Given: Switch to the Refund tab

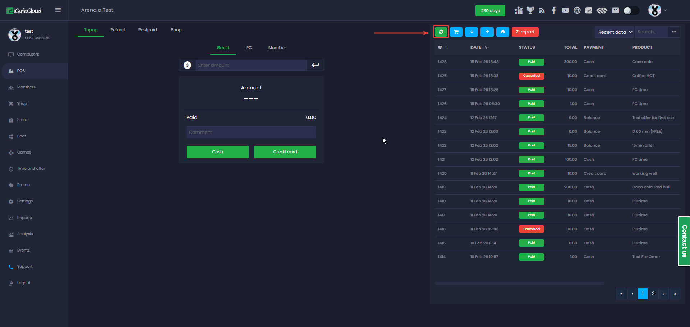Looking at the screenshot, I should tap(118, 30).
